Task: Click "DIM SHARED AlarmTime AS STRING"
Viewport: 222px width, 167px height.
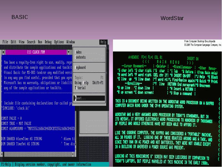Action: point(22,139)
